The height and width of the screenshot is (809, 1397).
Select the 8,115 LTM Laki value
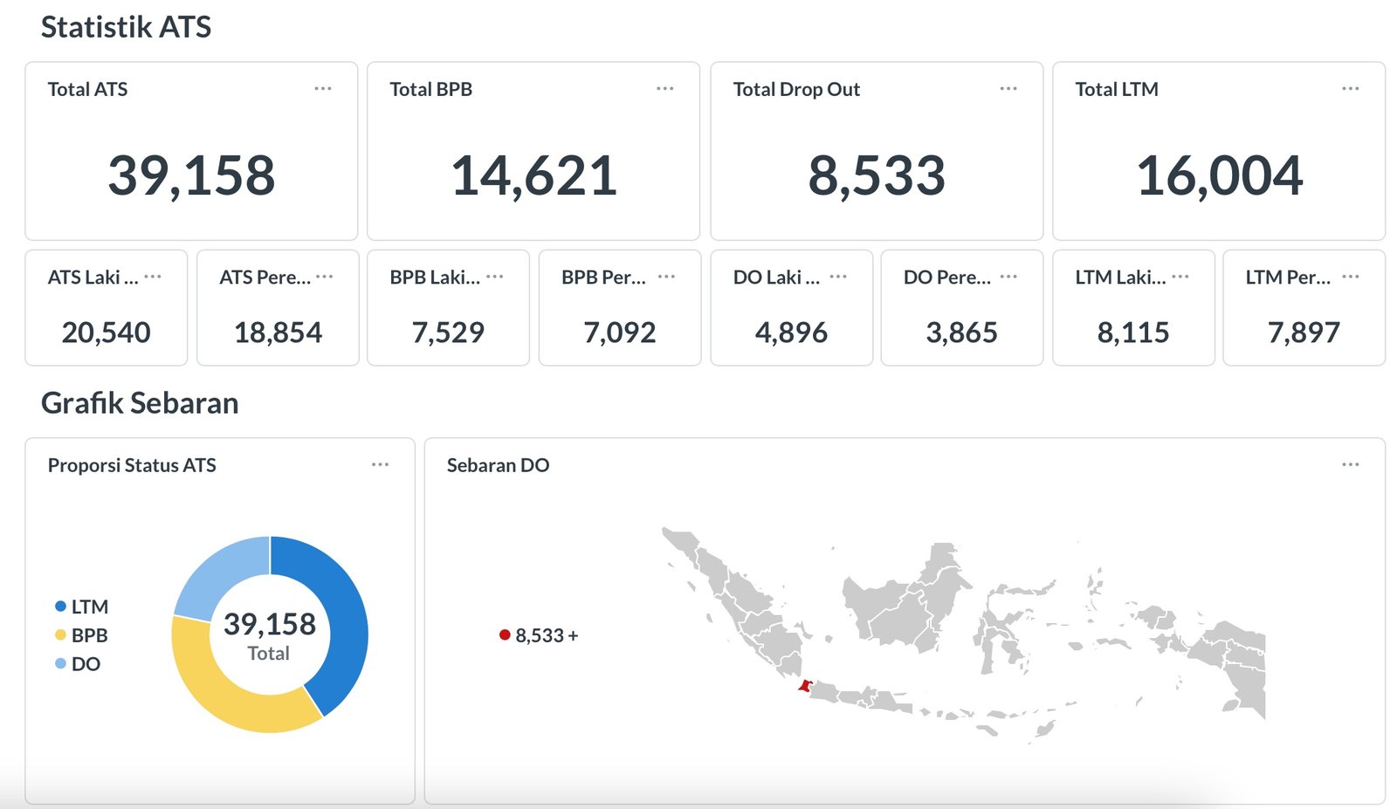(1133, 333)
